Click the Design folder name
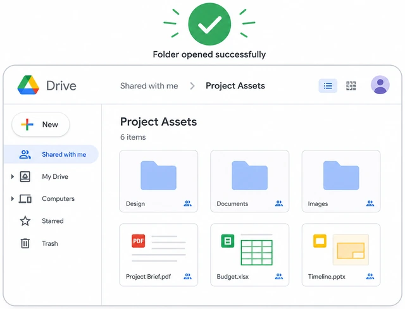Screen dimensions: 405x309 (135, 203)
